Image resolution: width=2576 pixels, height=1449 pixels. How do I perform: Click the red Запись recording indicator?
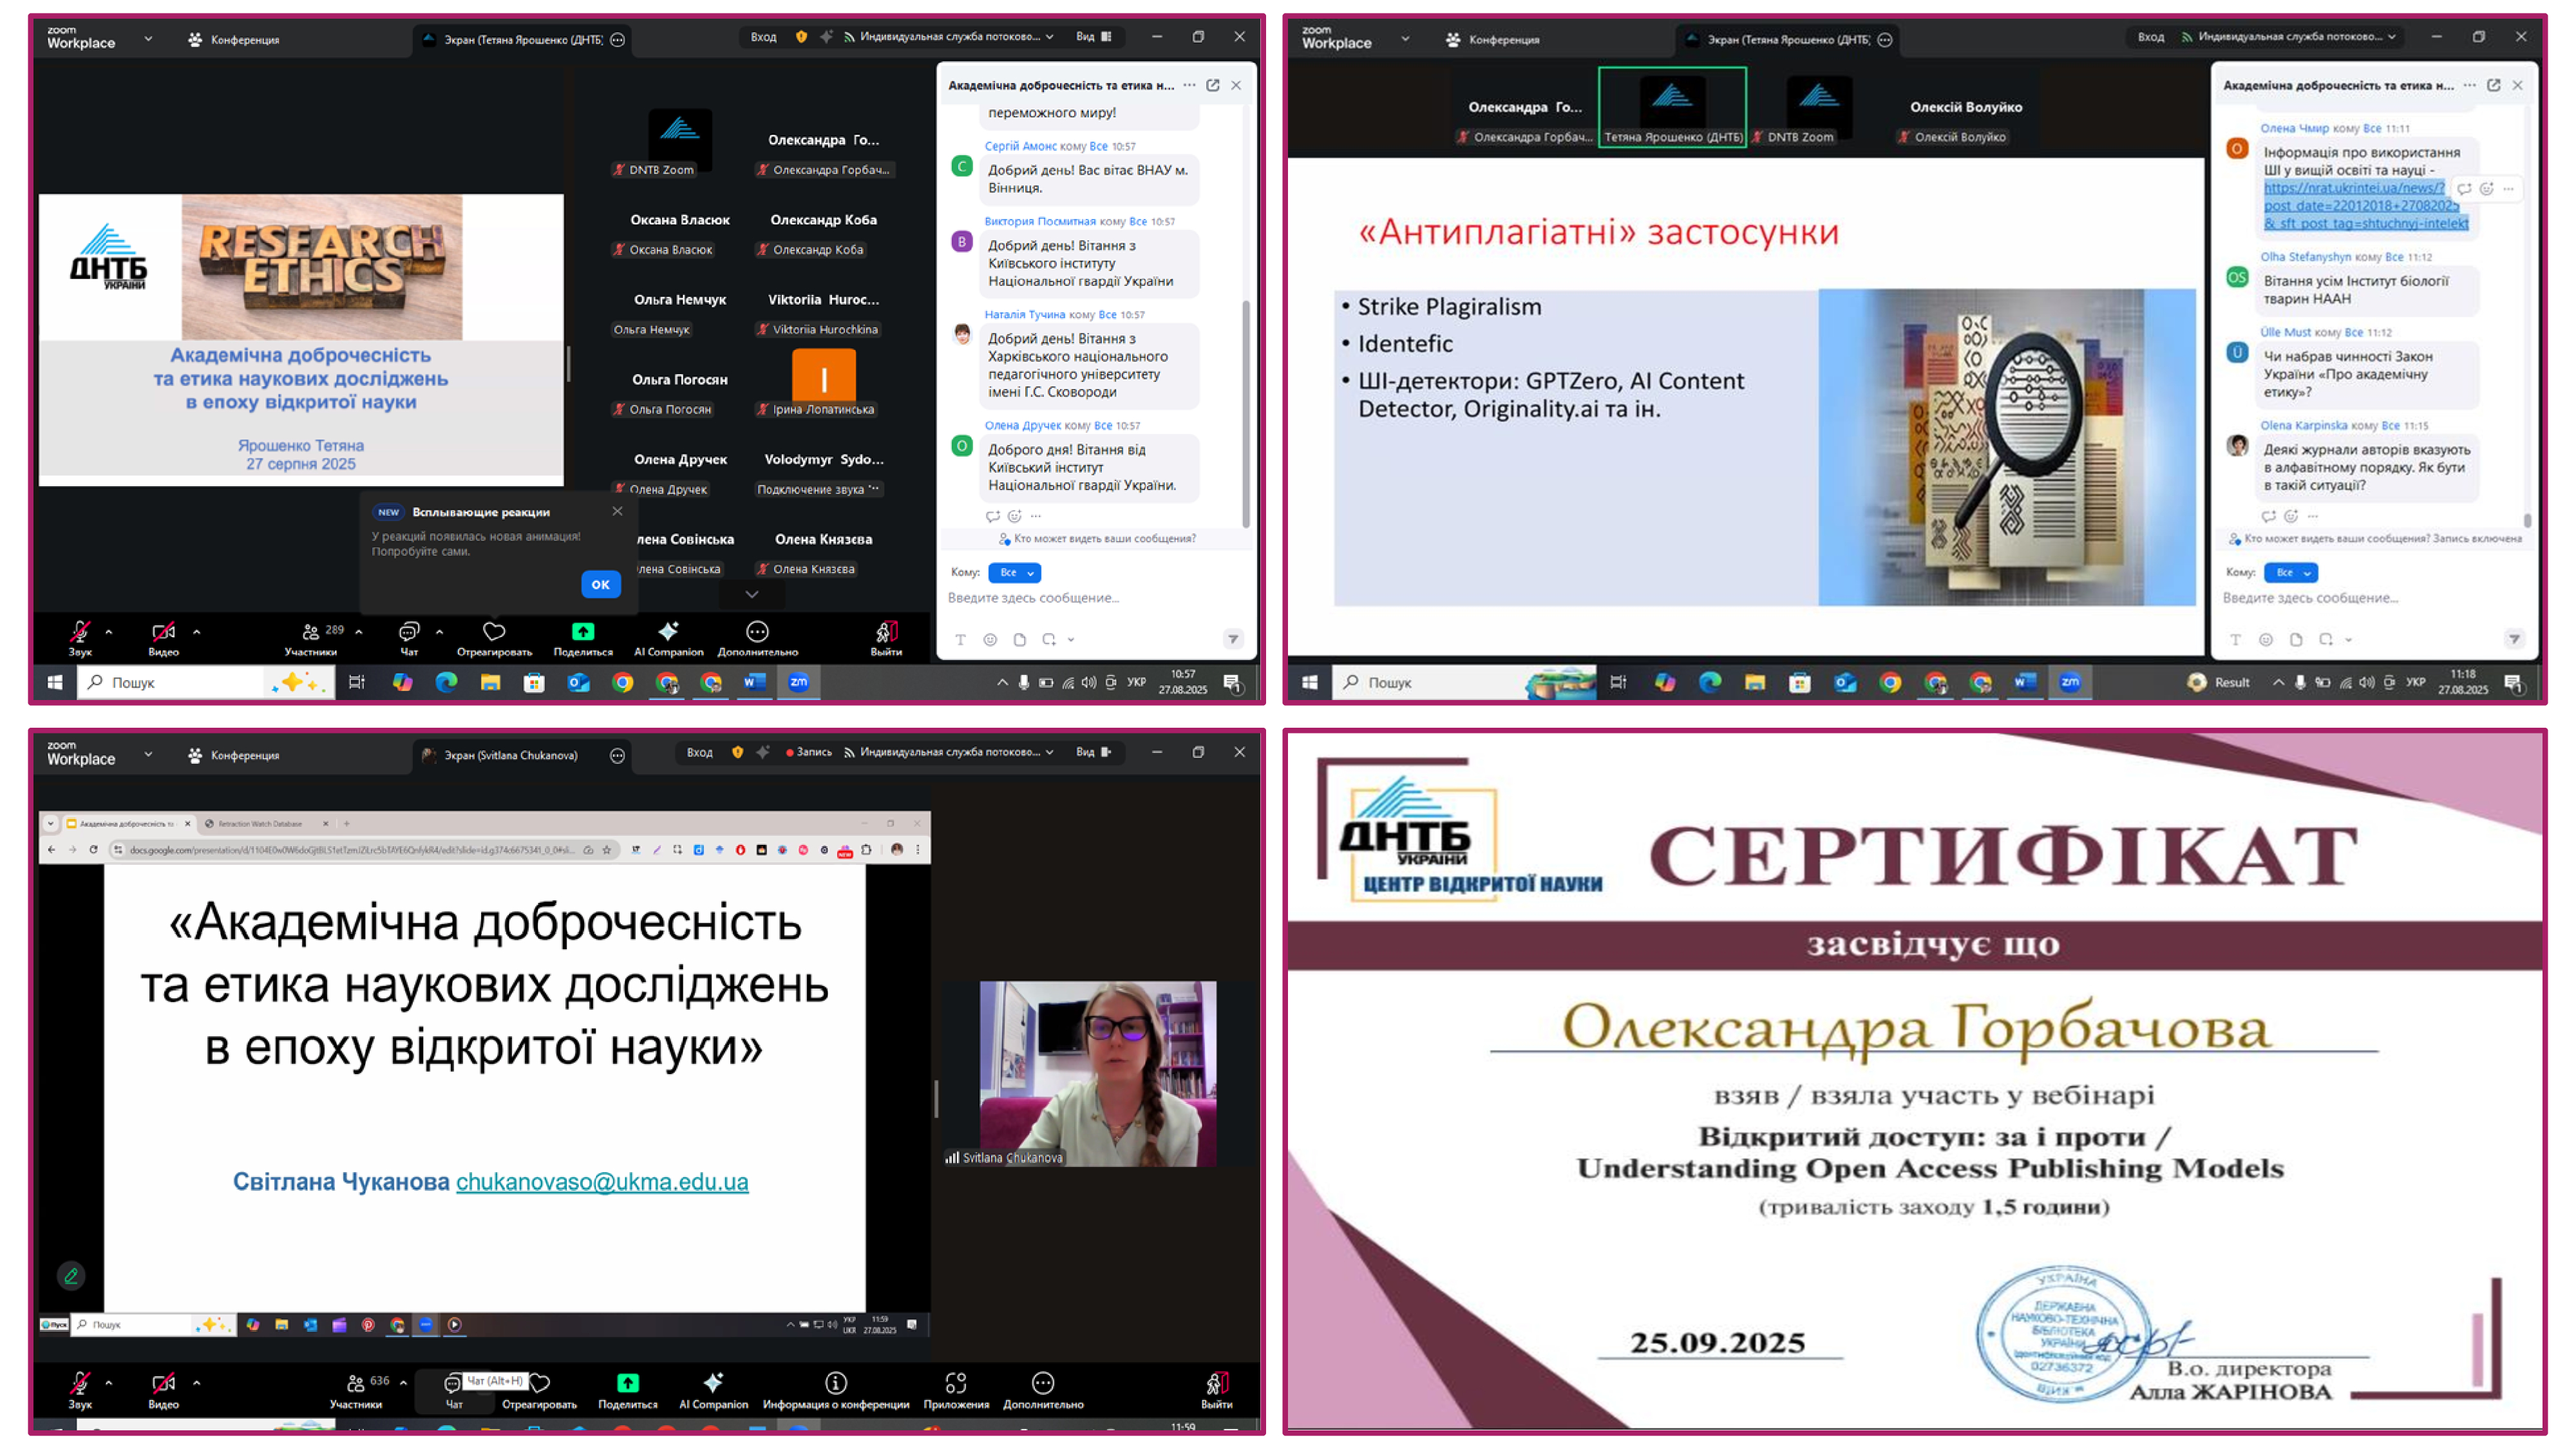coord(808,752)
